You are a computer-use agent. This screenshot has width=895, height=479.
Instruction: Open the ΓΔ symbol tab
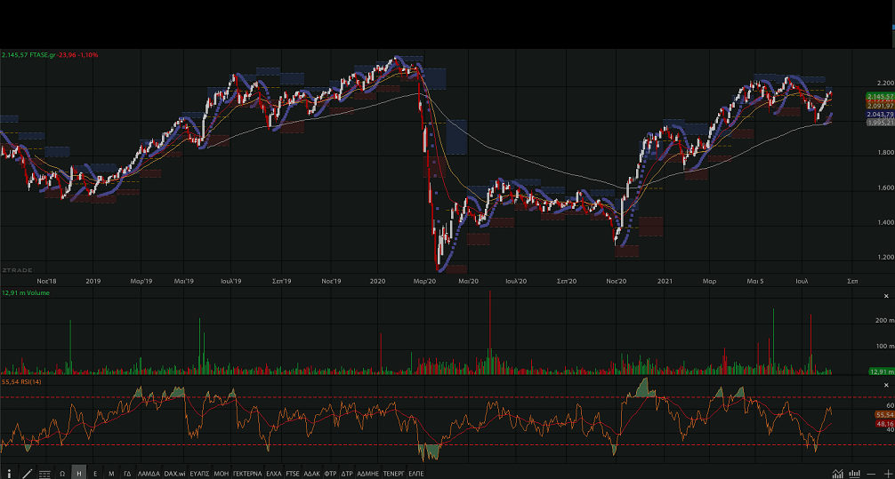click(x=127, y=474)
